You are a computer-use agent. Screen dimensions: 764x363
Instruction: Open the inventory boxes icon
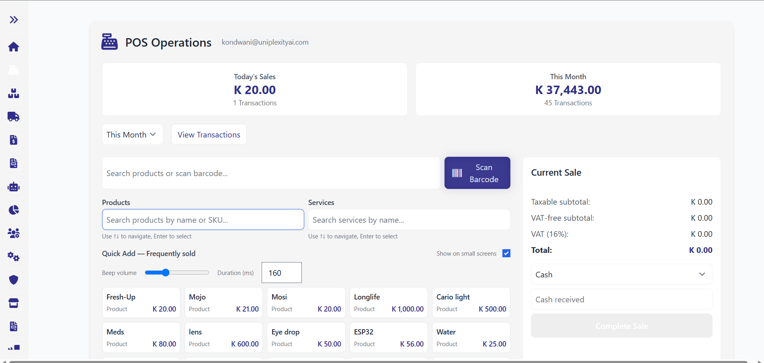point(14,93)
